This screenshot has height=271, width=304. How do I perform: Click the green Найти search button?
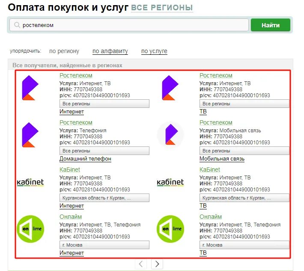click(271, 25)
